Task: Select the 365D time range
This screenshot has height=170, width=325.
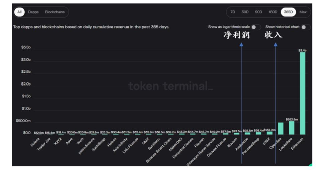Action: (288, 12)
